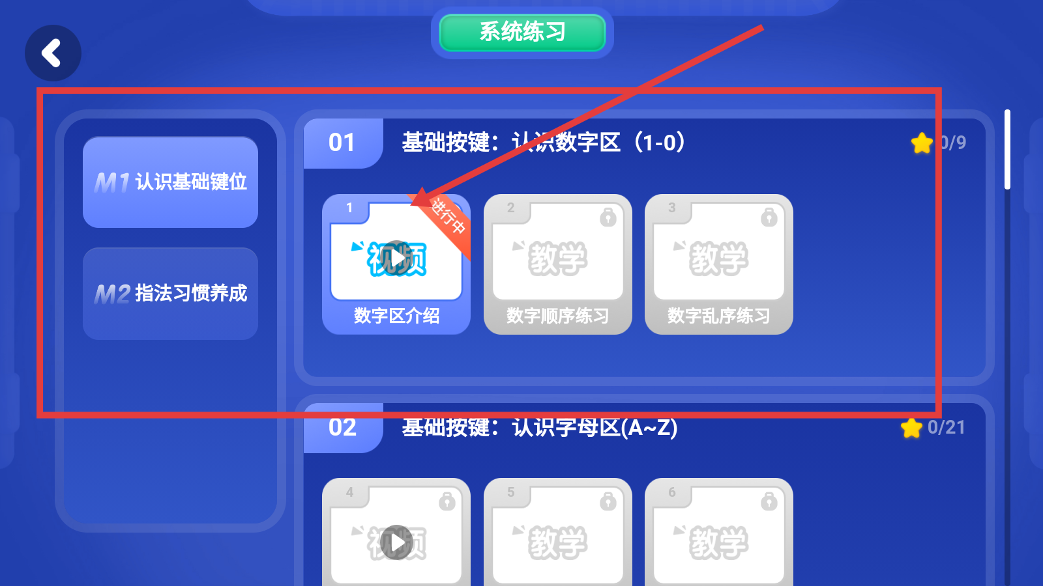Switch to the M2 指法习惯养成 module
Image resolution: width=1043 pixels, height=586 pixels.
[170, 293]
